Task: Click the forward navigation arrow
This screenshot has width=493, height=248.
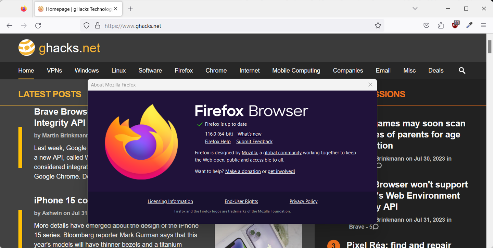Action: click(x=24, y=26)
